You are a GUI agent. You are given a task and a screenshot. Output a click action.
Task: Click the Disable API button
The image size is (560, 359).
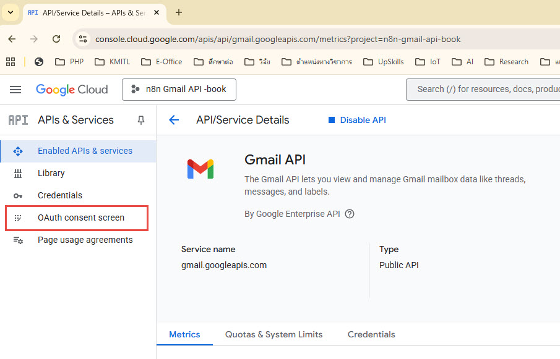(357, 120)
